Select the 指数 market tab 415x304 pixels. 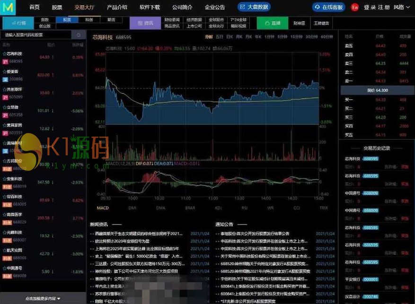coord(45,19)
